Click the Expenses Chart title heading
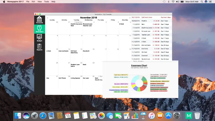Image resolution: width=215 pixels, height=121 pixels. [139, 66]
